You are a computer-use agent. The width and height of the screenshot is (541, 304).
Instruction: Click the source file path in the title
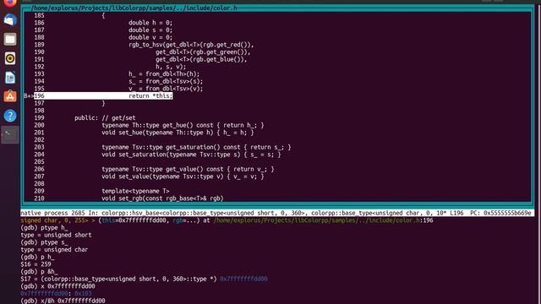134,8
